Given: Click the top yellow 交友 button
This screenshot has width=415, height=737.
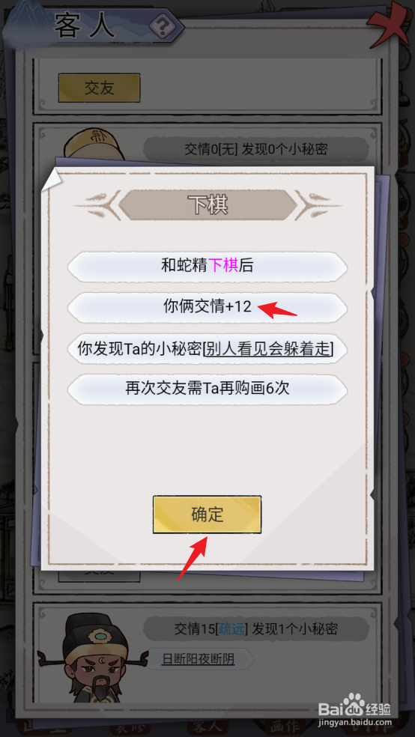Looking at the screenshot, I should click(x=99, y=88).
